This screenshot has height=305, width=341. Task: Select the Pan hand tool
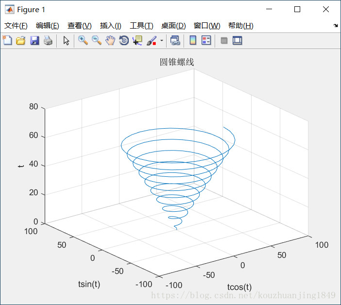110,40
